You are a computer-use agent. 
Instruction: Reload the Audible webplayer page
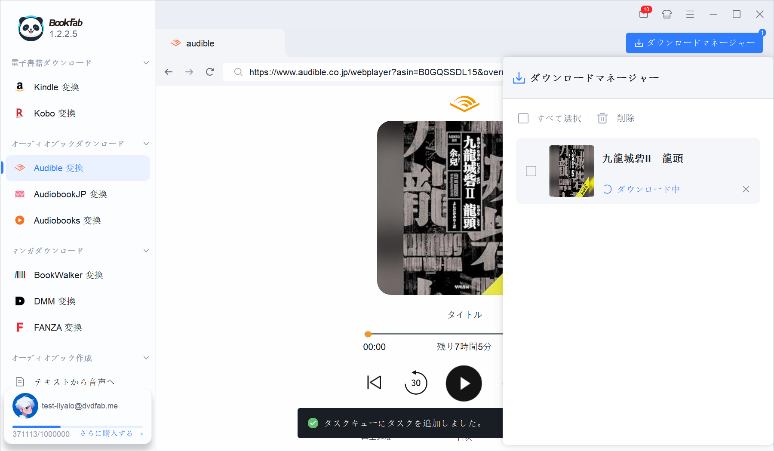pyautogui.click(x=209, y=72)
